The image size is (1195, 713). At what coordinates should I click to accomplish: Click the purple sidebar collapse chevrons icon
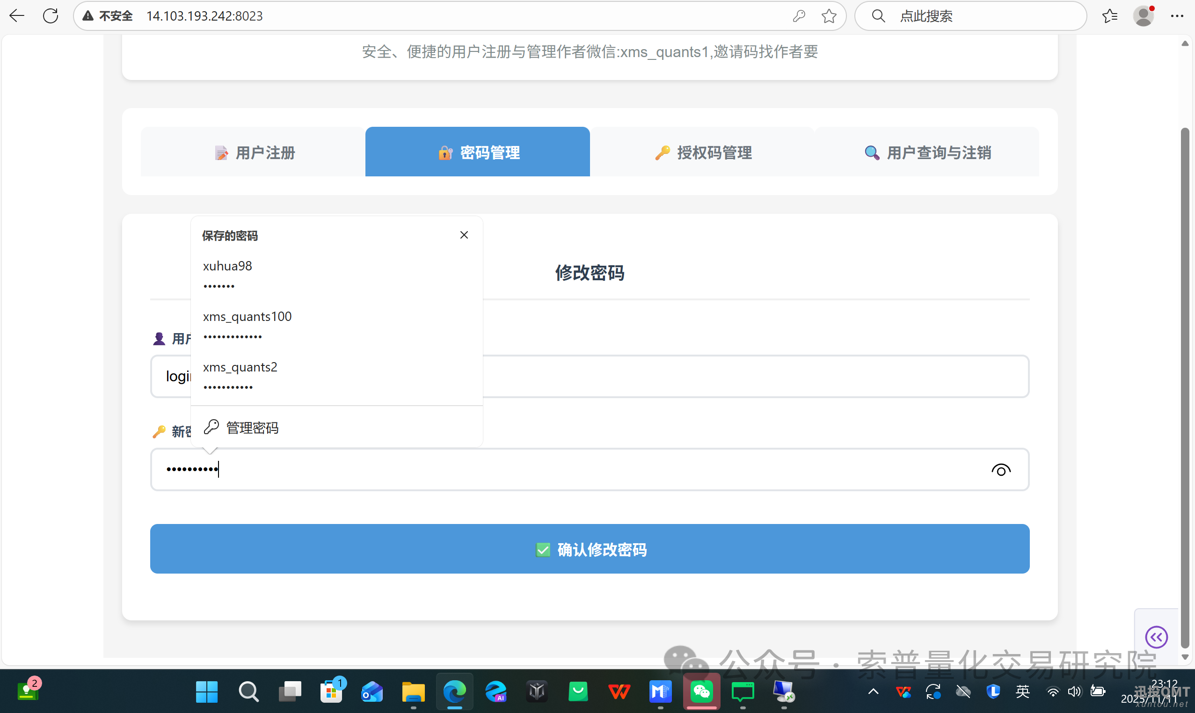[x=1156, y=637]
